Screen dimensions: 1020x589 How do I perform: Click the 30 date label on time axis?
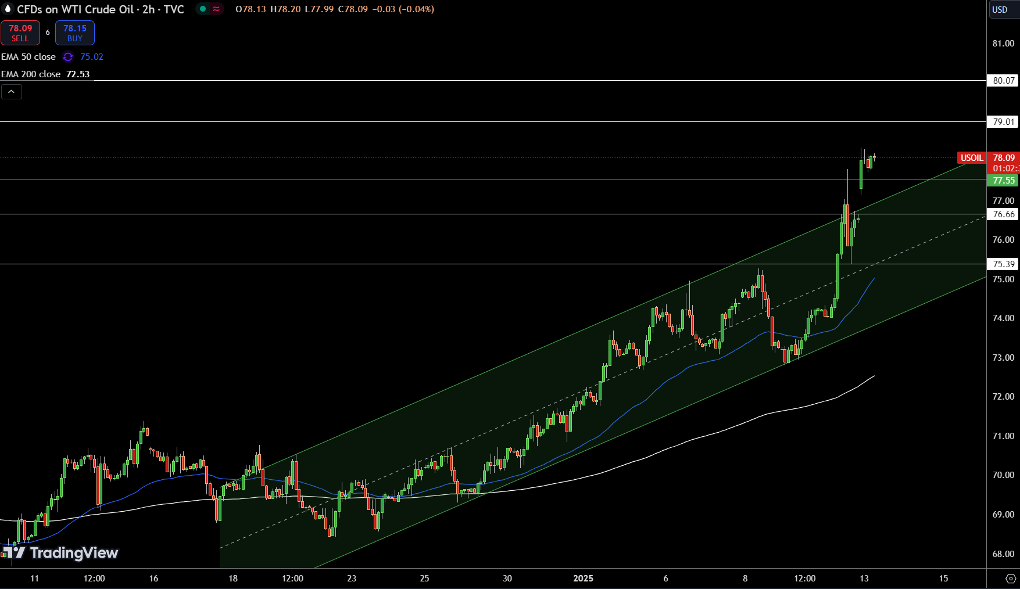pos(507,579)
